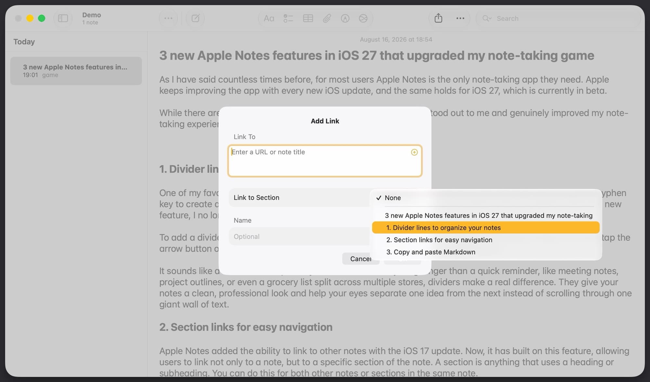The width and height of the screenshot is (650, 382).
Task: Select the note title section entry
Action: [x=486, y=215]
